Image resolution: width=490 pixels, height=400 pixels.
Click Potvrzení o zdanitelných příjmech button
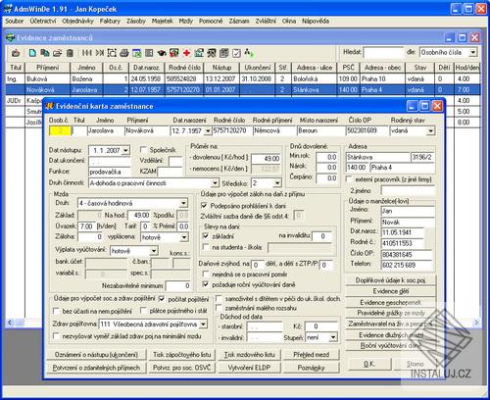pyautogui.click(x=96, y=368)
